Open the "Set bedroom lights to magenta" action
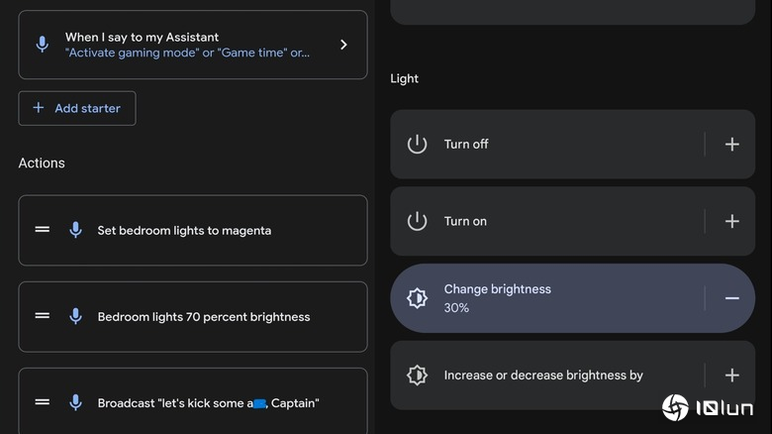This screenshot has width=772, height=434. [184, 231]
